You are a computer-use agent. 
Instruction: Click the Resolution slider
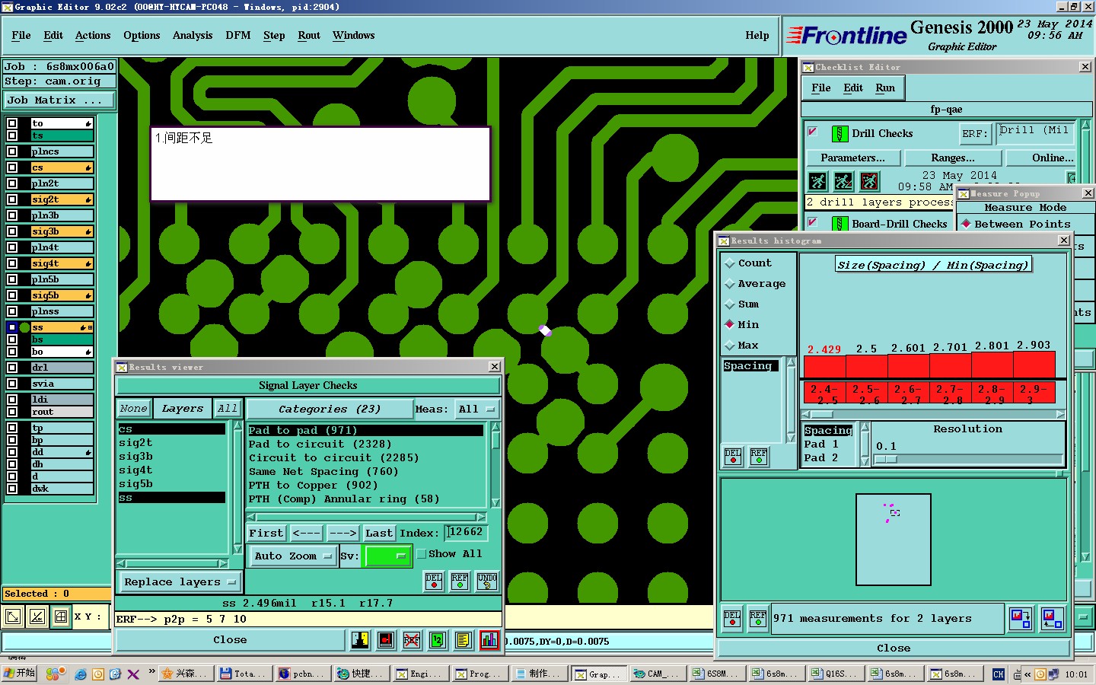tap(968, 460)
